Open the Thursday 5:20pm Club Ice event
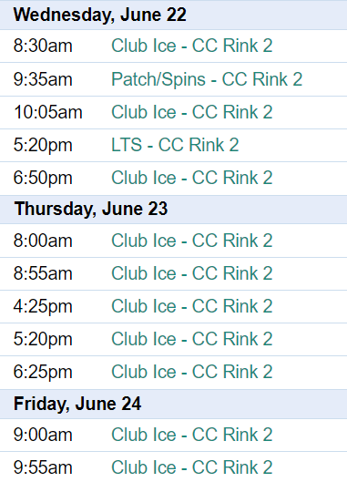Image resolution: width=347 pixels, height=482 pixels. 192,339
